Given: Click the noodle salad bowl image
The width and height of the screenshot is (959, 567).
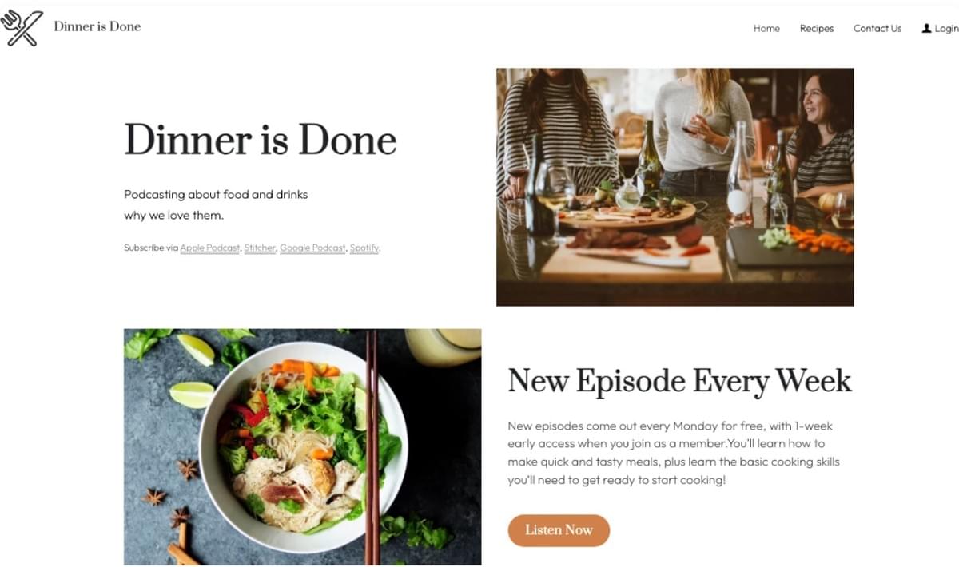Looking at the screenshot, I should [302, 446].
